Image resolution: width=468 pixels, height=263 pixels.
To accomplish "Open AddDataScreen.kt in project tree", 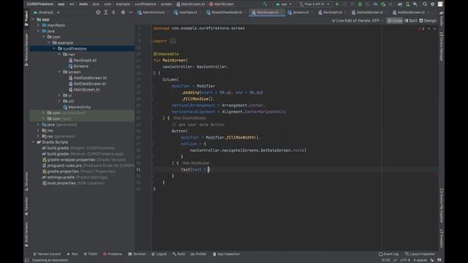I will [90, 78].
